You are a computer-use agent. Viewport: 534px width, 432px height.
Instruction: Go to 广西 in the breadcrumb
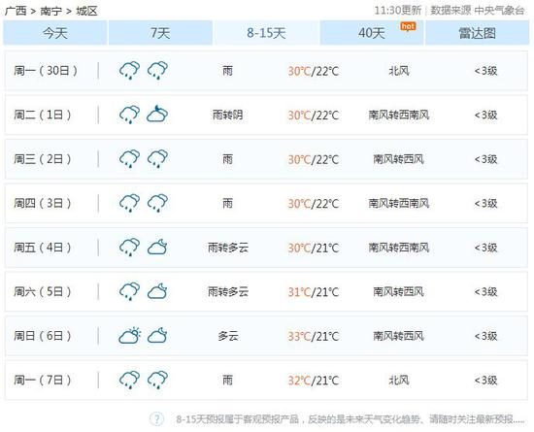16,11
